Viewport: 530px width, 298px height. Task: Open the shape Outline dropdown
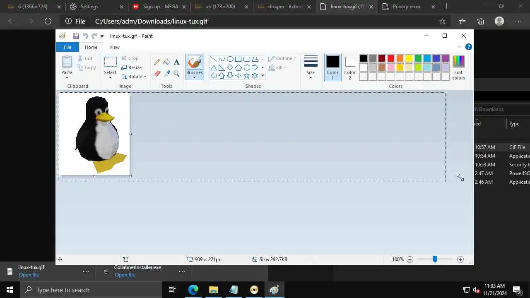point(282,58)
